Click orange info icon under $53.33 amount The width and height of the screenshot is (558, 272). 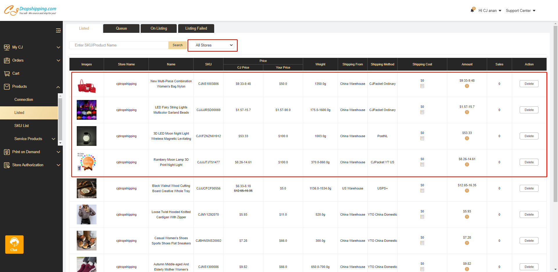(467, 138)
